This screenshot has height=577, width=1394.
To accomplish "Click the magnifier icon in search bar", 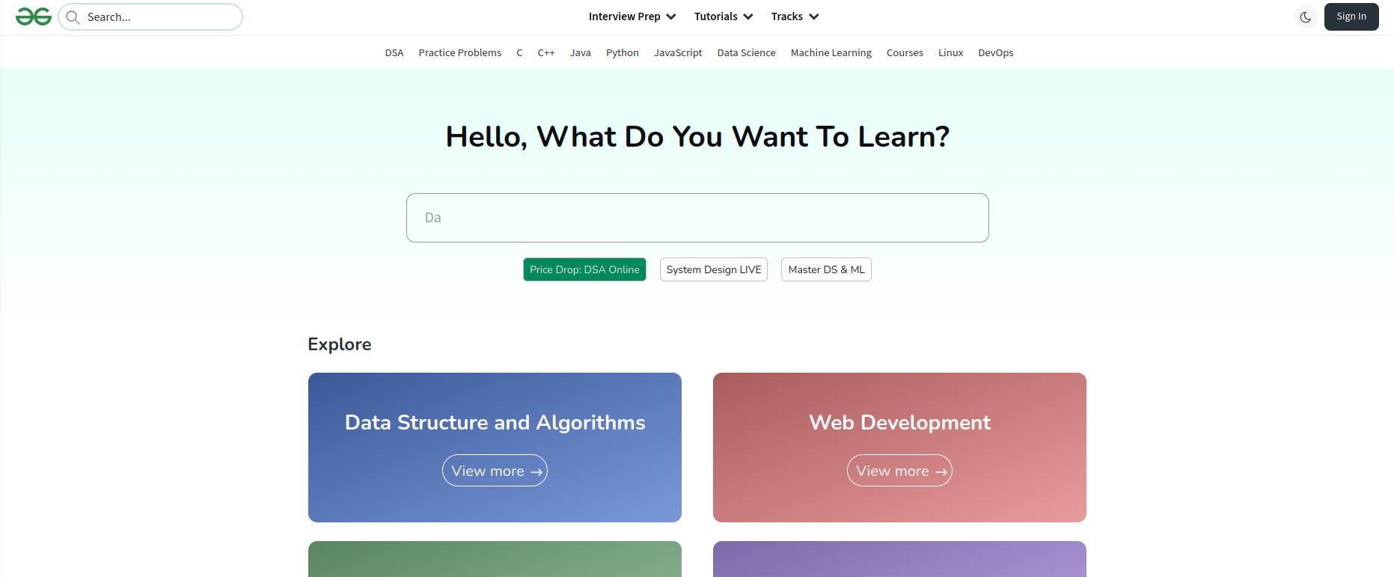I will 73,17.
